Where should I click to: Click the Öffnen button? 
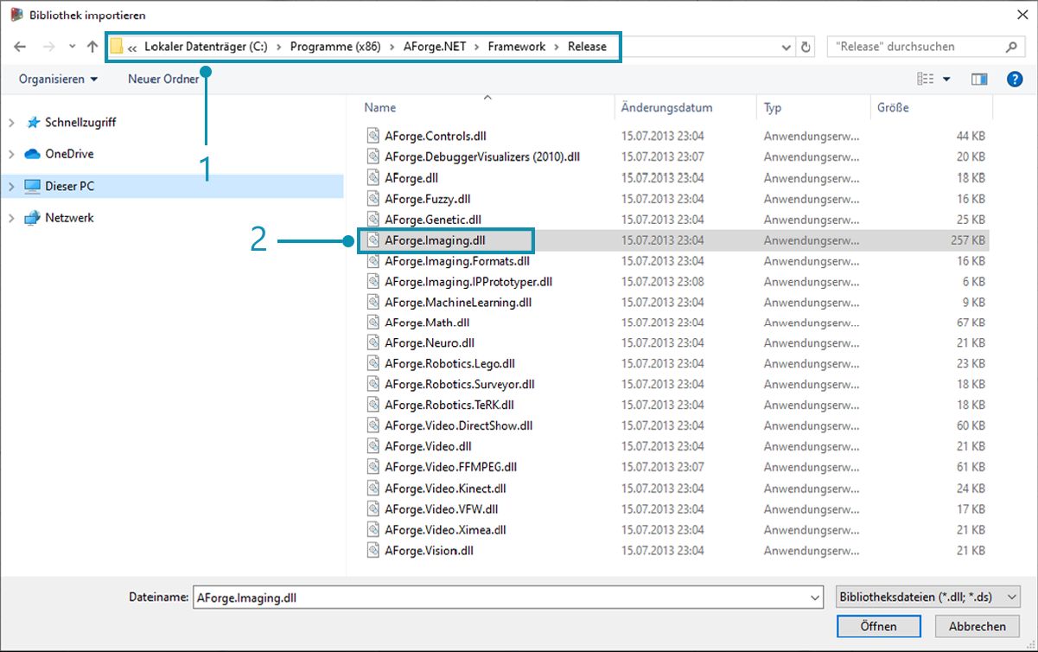point(878,627)
